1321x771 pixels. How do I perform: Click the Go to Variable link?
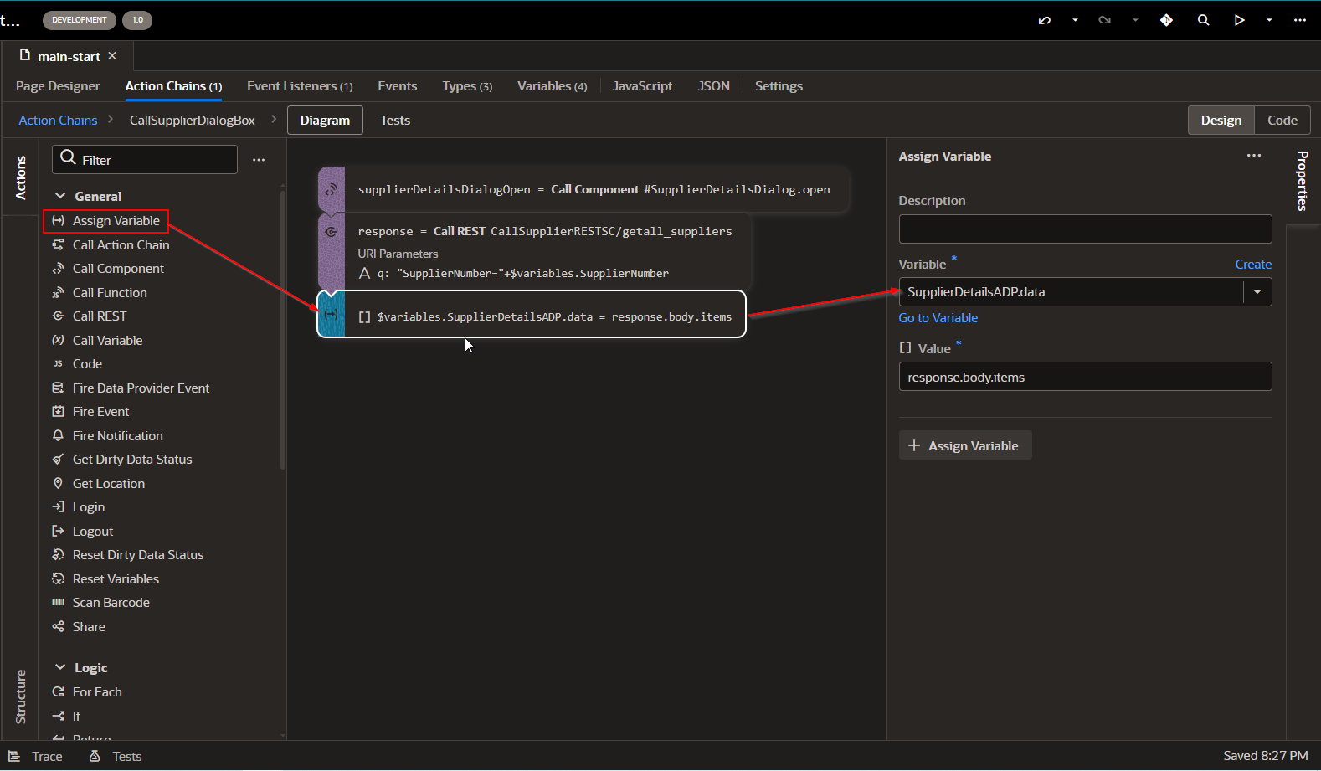click(938, 317)
